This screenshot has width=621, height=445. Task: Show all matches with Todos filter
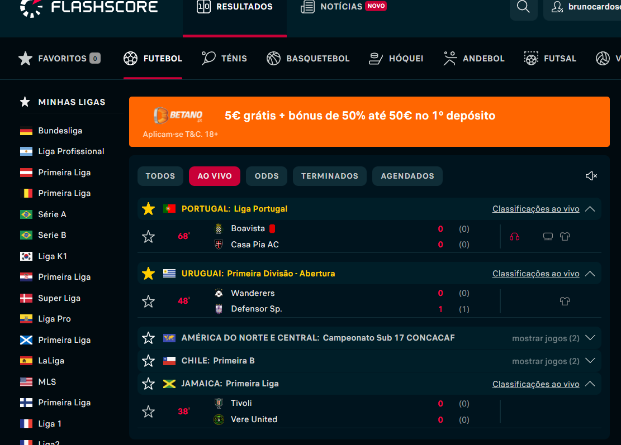pyautogui.click(x=160, y=176)
